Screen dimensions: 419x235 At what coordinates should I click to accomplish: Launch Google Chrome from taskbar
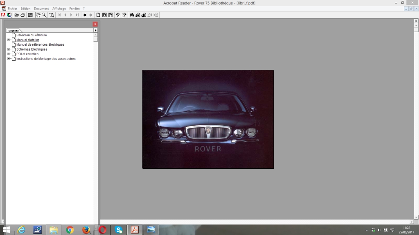70,230
